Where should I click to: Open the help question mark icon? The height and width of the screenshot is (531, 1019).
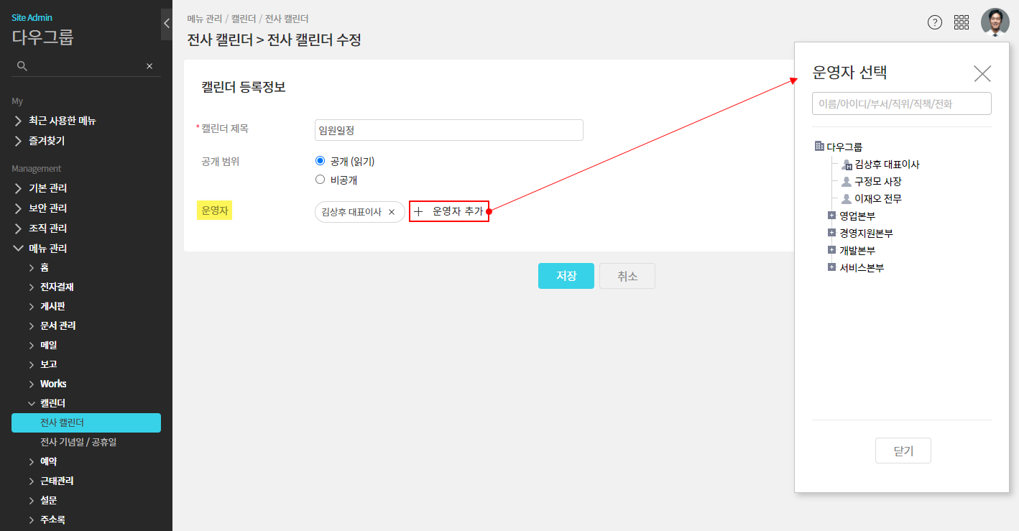click(935, 22)
